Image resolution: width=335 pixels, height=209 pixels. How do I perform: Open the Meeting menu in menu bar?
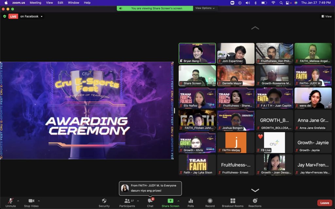click(35, 3)
